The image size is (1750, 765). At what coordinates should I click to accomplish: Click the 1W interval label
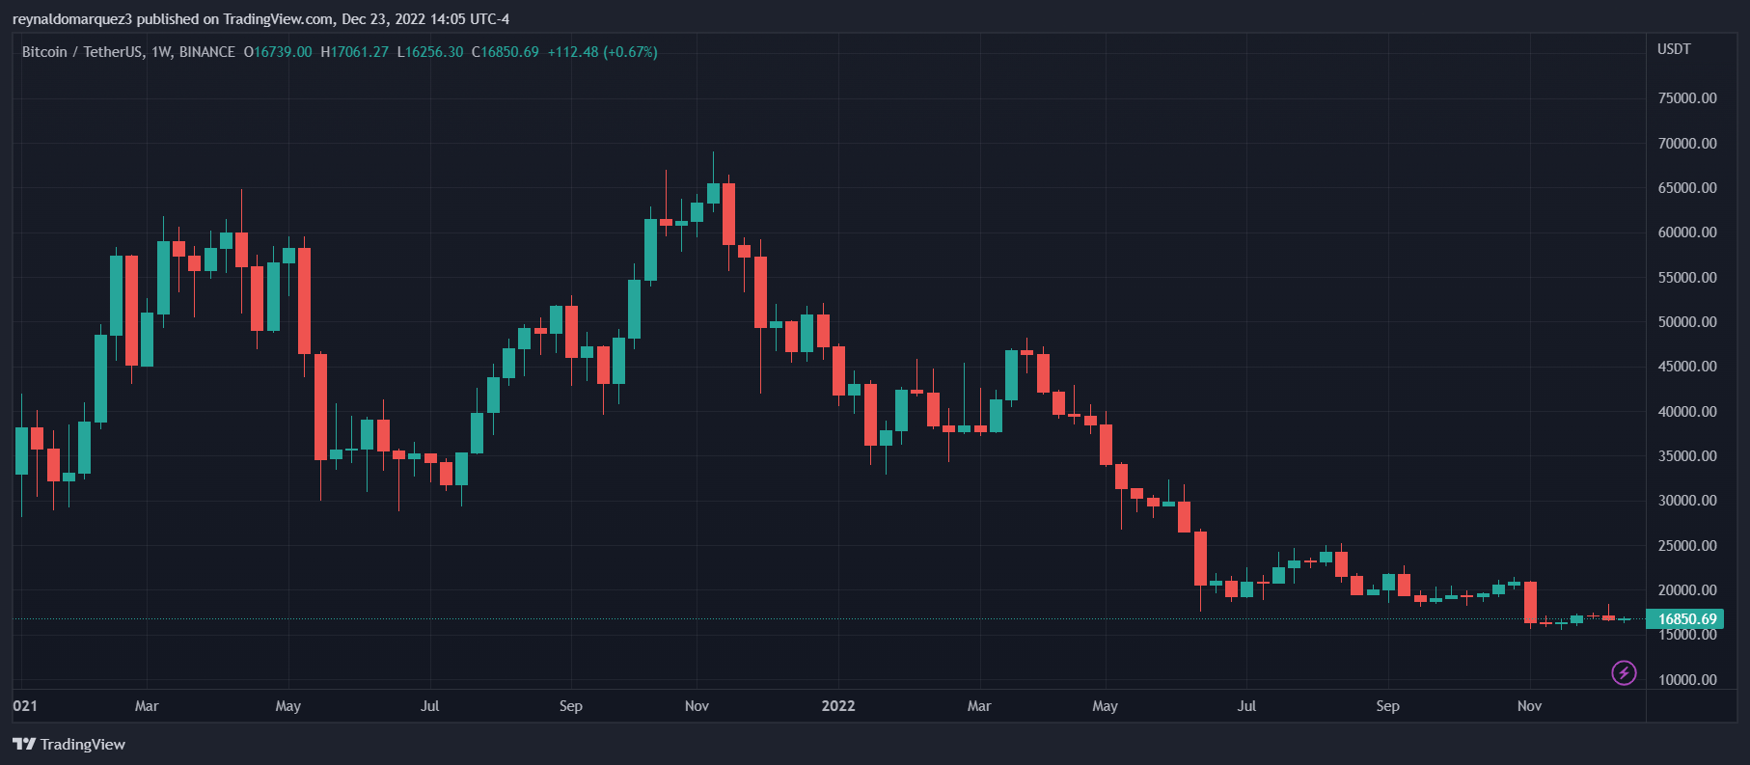pyautogui.click(x=161, y=52)
